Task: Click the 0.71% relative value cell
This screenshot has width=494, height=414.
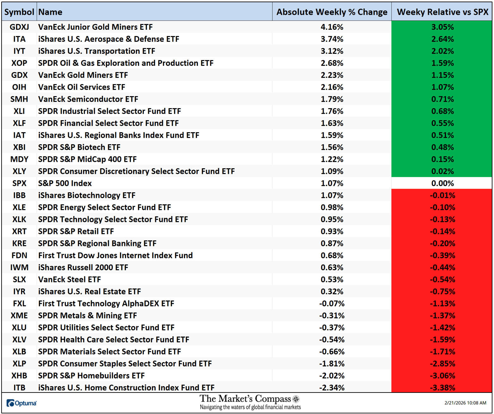Action: pos(442,99)
